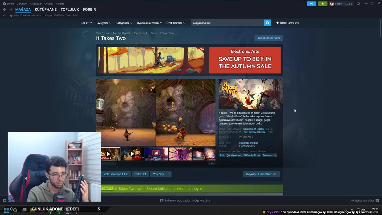
Task: Open the Görünüm menu
Action: [22, 4]
